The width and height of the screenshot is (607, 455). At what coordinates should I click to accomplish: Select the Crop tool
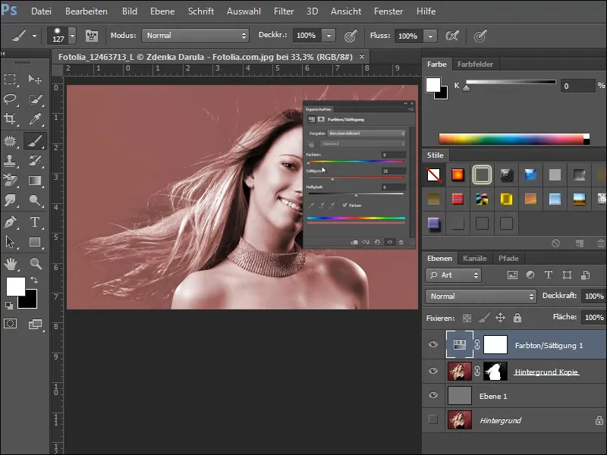pos(10,119)
